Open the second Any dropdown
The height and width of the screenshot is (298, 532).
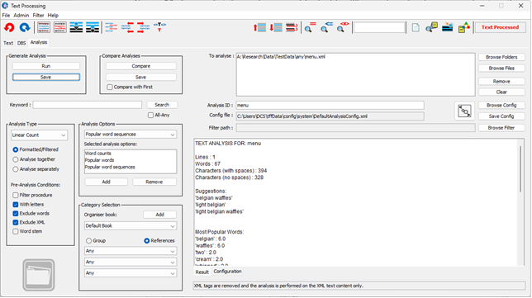point(131,262)
